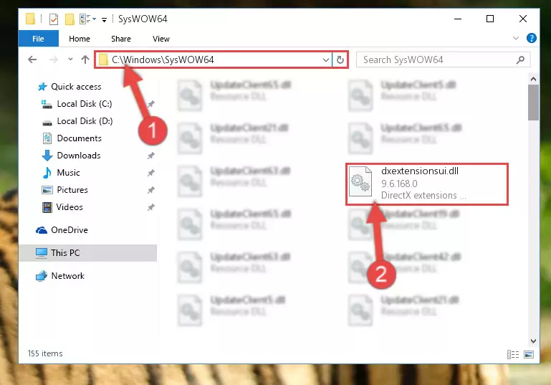
Task: Click the title bar folder icon
Action: (31, 19)
